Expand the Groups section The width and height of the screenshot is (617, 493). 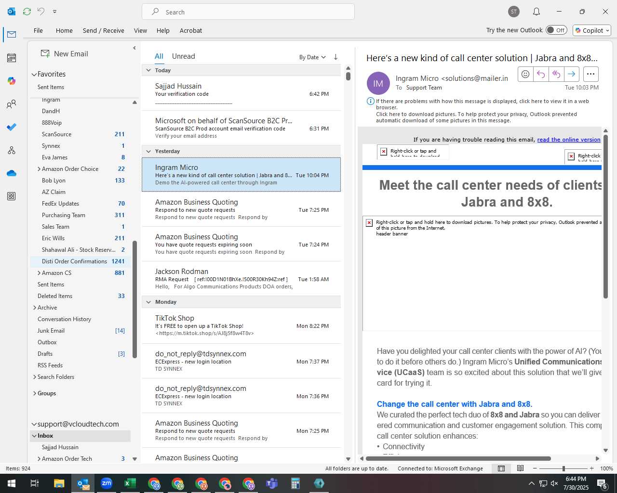(35, 393)
